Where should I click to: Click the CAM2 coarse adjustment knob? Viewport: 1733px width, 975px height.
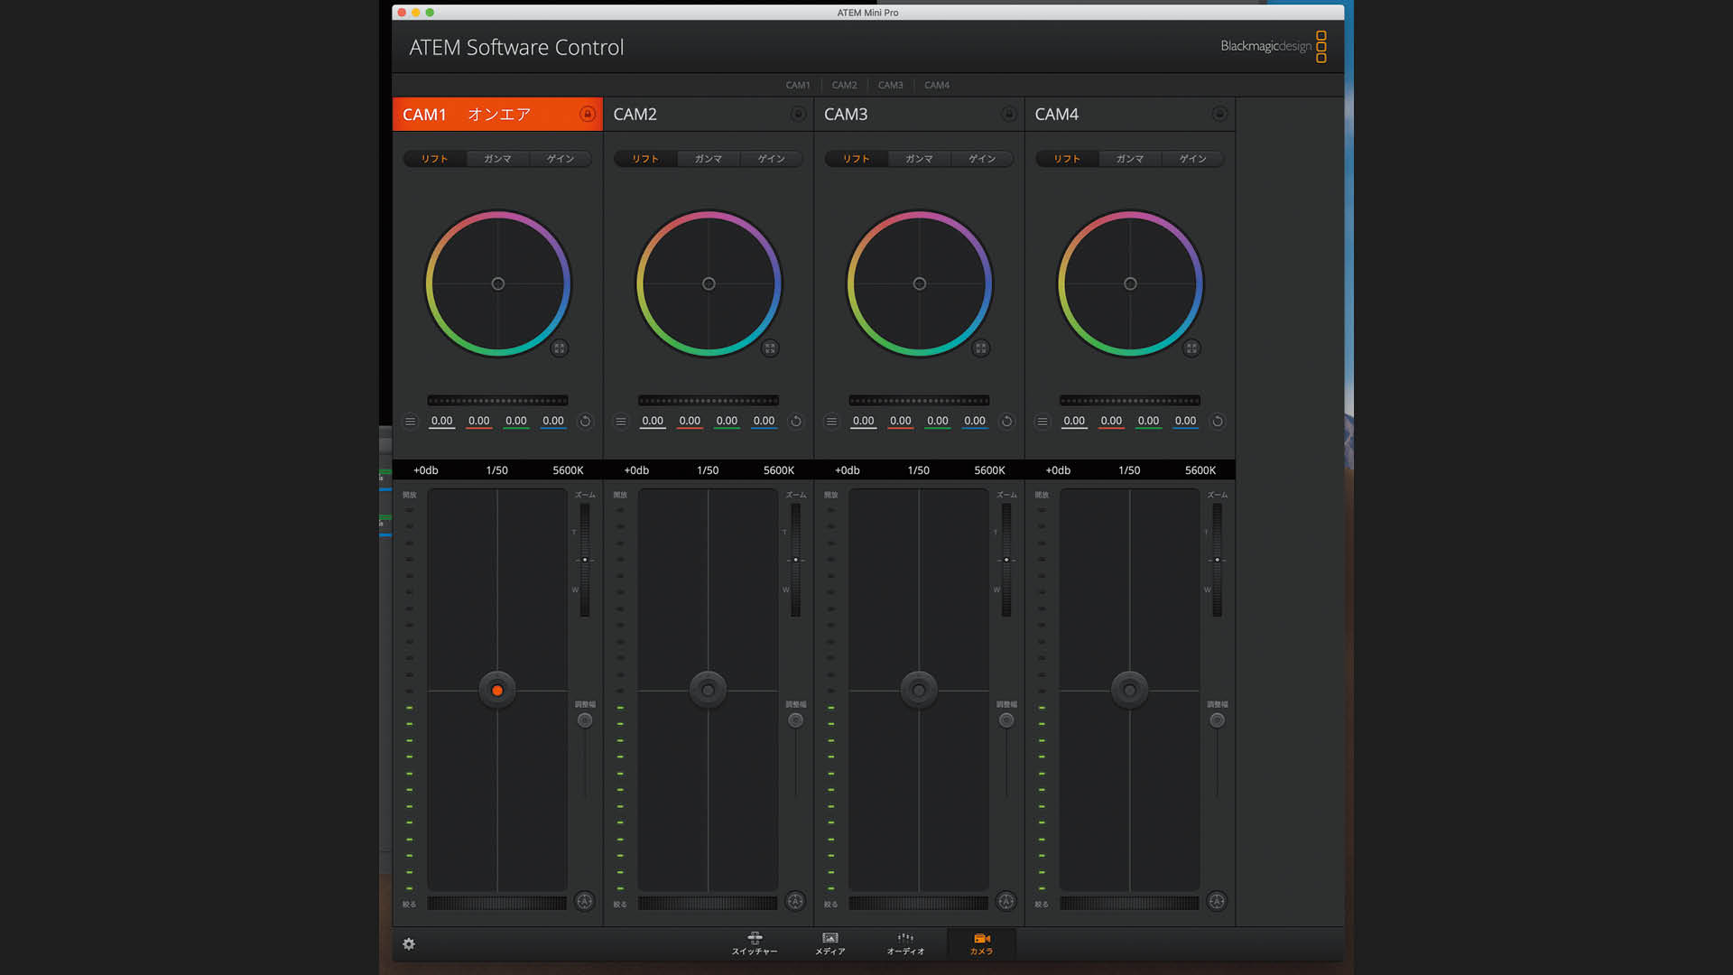coord(795,720)
